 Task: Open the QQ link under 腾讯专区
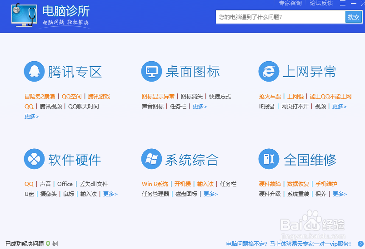(x=29, y=107)
